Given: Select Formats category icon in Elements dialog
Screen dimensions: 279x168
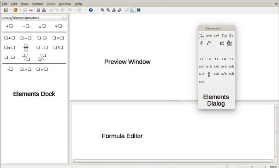Looking at the screenshot, I should [x=230, y=43].
